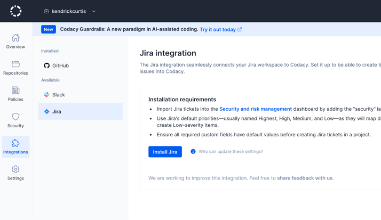Open the Try it out today link
Image resolution: width=381 pixels, height=220 pixels.
pyautogui.click(x=218, y=30)
